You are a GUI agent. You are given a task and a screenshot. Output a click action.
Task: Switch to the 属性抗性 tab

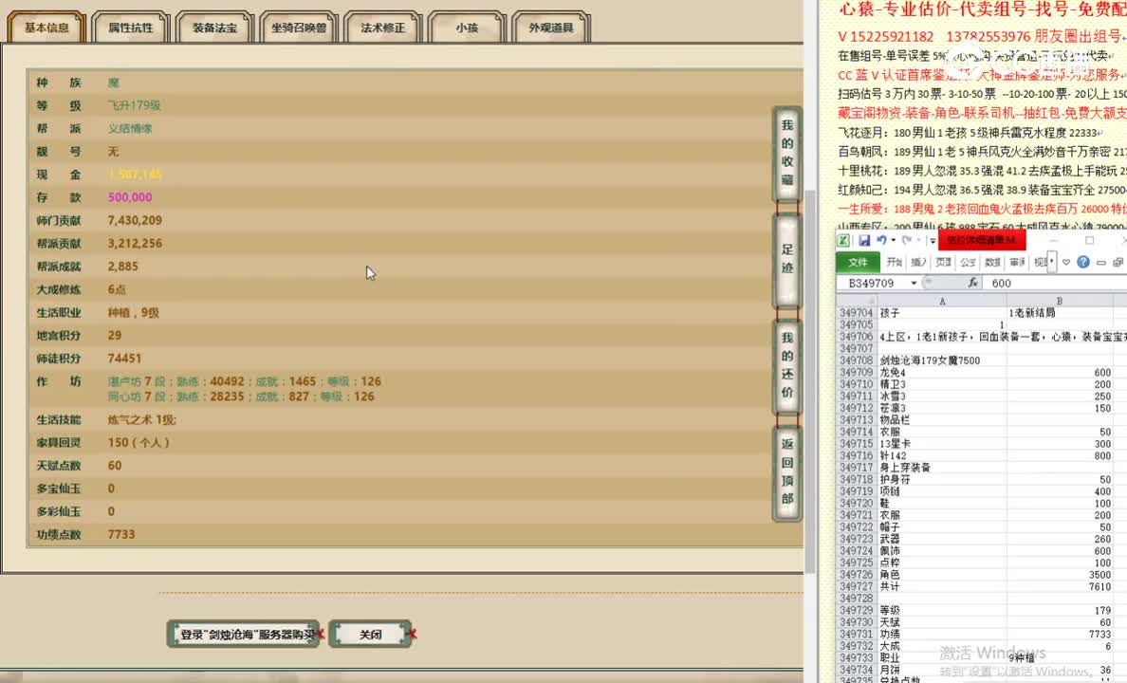click(129, 28)
